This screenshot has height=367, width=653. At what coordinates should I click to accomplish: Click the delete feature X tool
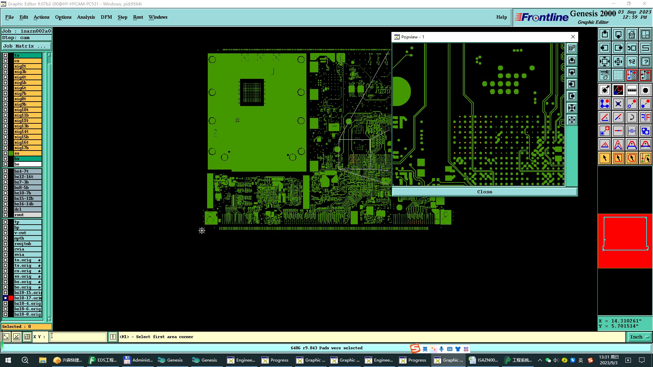pos(618,104)
